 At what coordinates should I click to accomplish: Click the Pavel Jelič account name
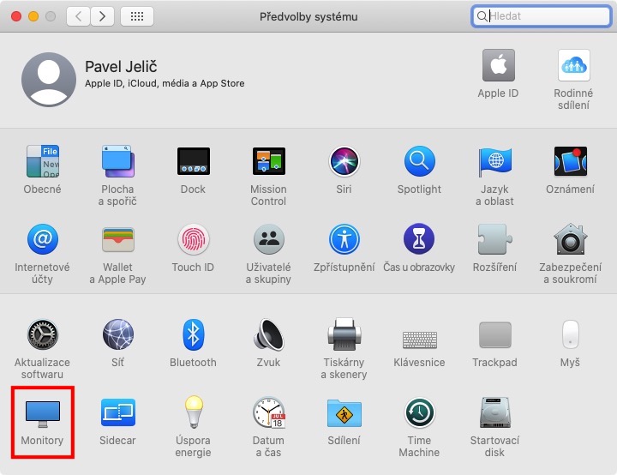click(121, 67)
